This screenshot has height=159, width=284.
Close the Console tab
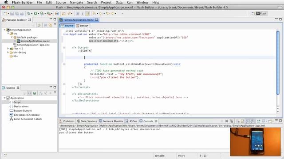point(156,121)
